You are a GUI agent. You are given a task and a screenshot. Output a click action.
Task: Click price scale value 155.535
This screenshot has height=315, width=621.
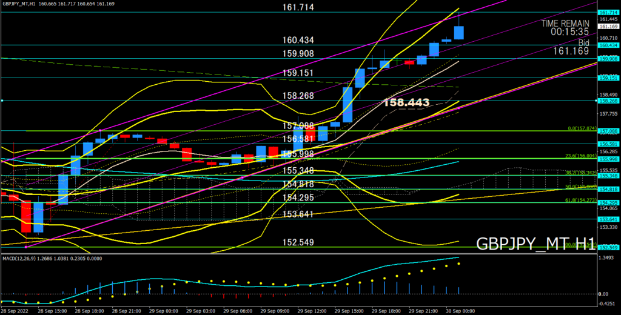coord(608,170)
